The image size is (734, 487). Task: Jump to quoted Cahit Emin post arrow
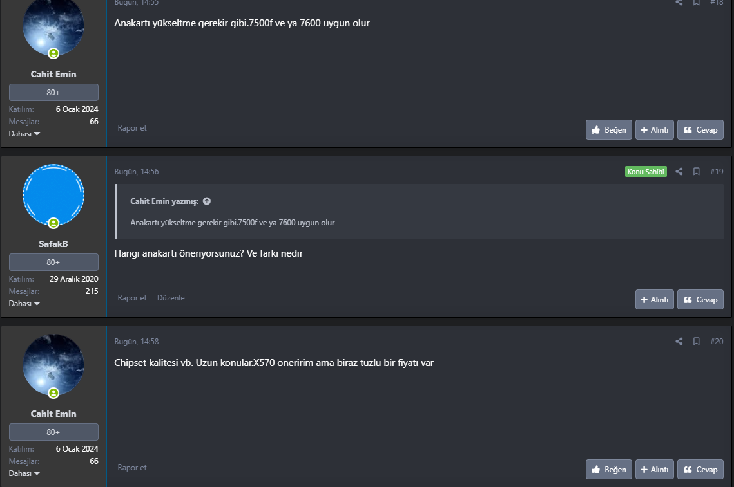(207, 201)
